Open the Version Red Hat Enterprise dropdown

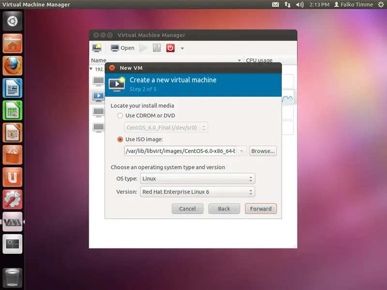197,192
